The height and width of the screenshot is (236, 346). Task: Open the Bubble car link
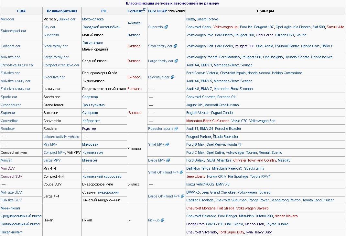point(67,19)
